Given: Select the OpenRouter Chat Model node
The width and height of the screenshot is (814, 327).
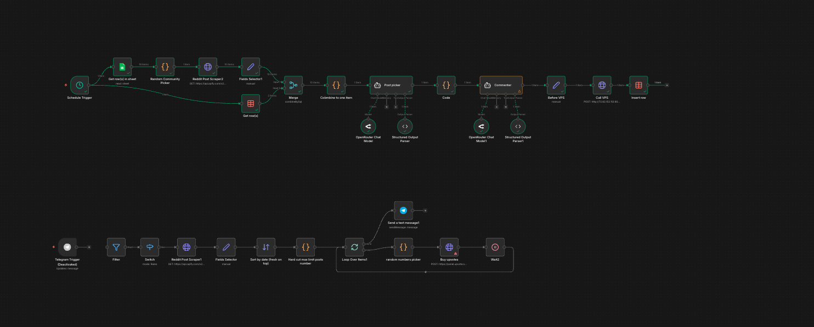Looking at the screenshot, I should pyautogui.click(x=368, y=126).
